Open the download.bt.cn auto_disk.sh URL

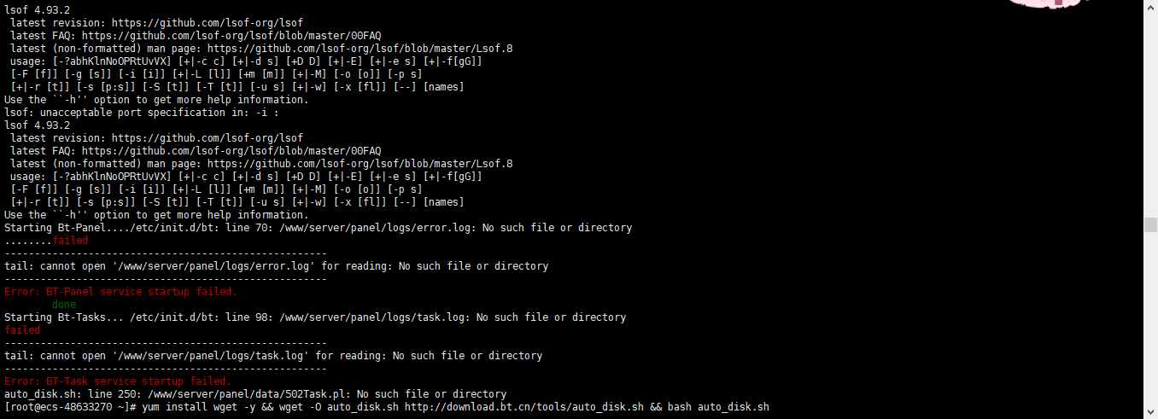[524, 407]
